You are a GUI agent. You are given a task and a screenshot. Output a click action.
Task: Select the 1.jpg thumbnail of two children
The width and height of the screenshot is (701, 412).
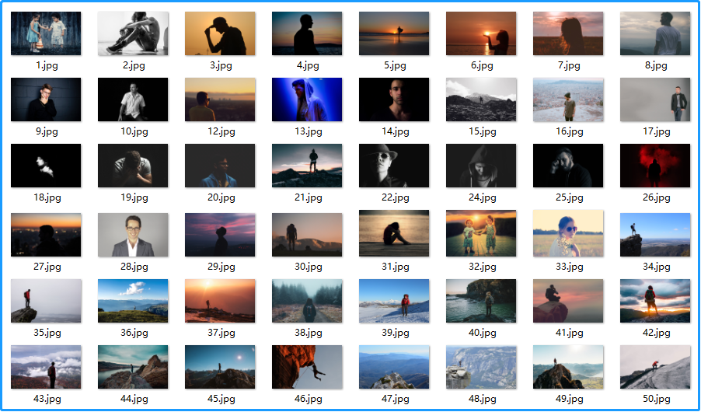point(46,33)
